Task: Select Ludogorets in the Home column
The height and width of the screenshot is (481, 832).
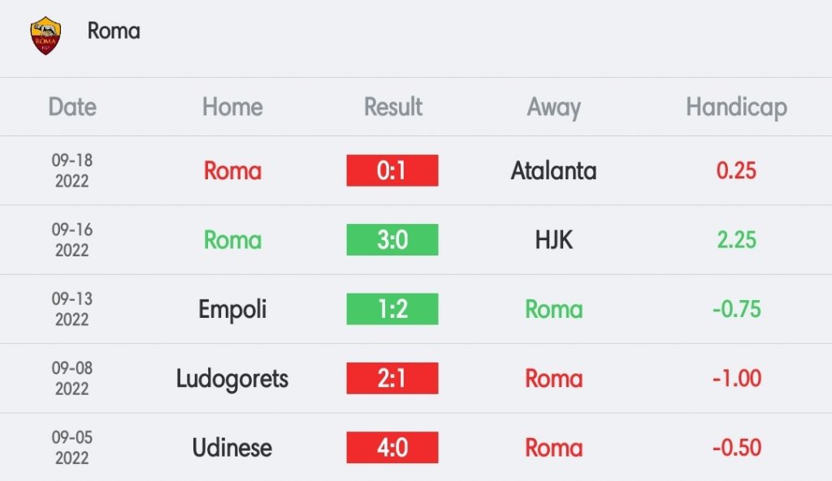Action: click(x=232, y=379)
